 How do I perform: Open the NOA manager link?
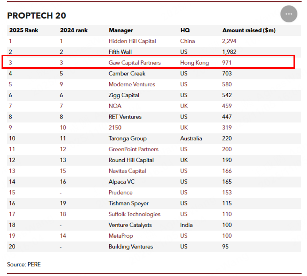pos(115,106)
